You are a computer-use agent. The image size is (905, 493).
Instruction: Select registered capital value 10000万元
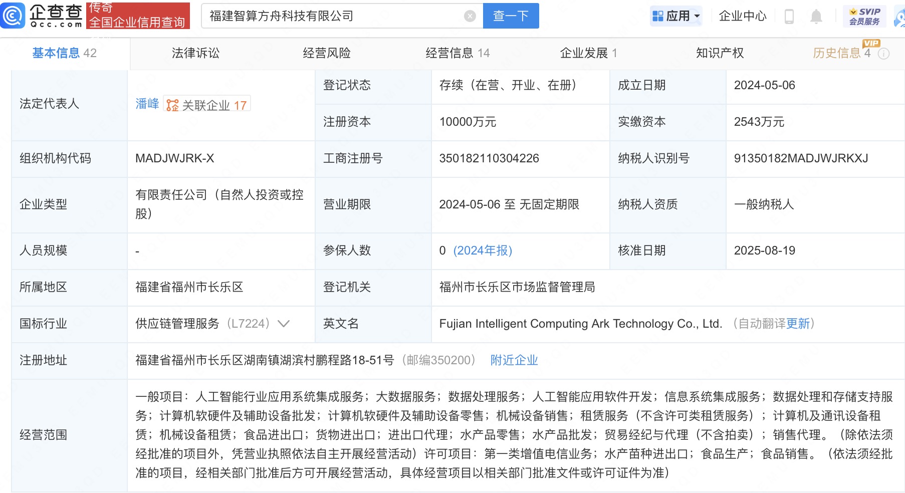pyautogui.click(x=468, y=122)
